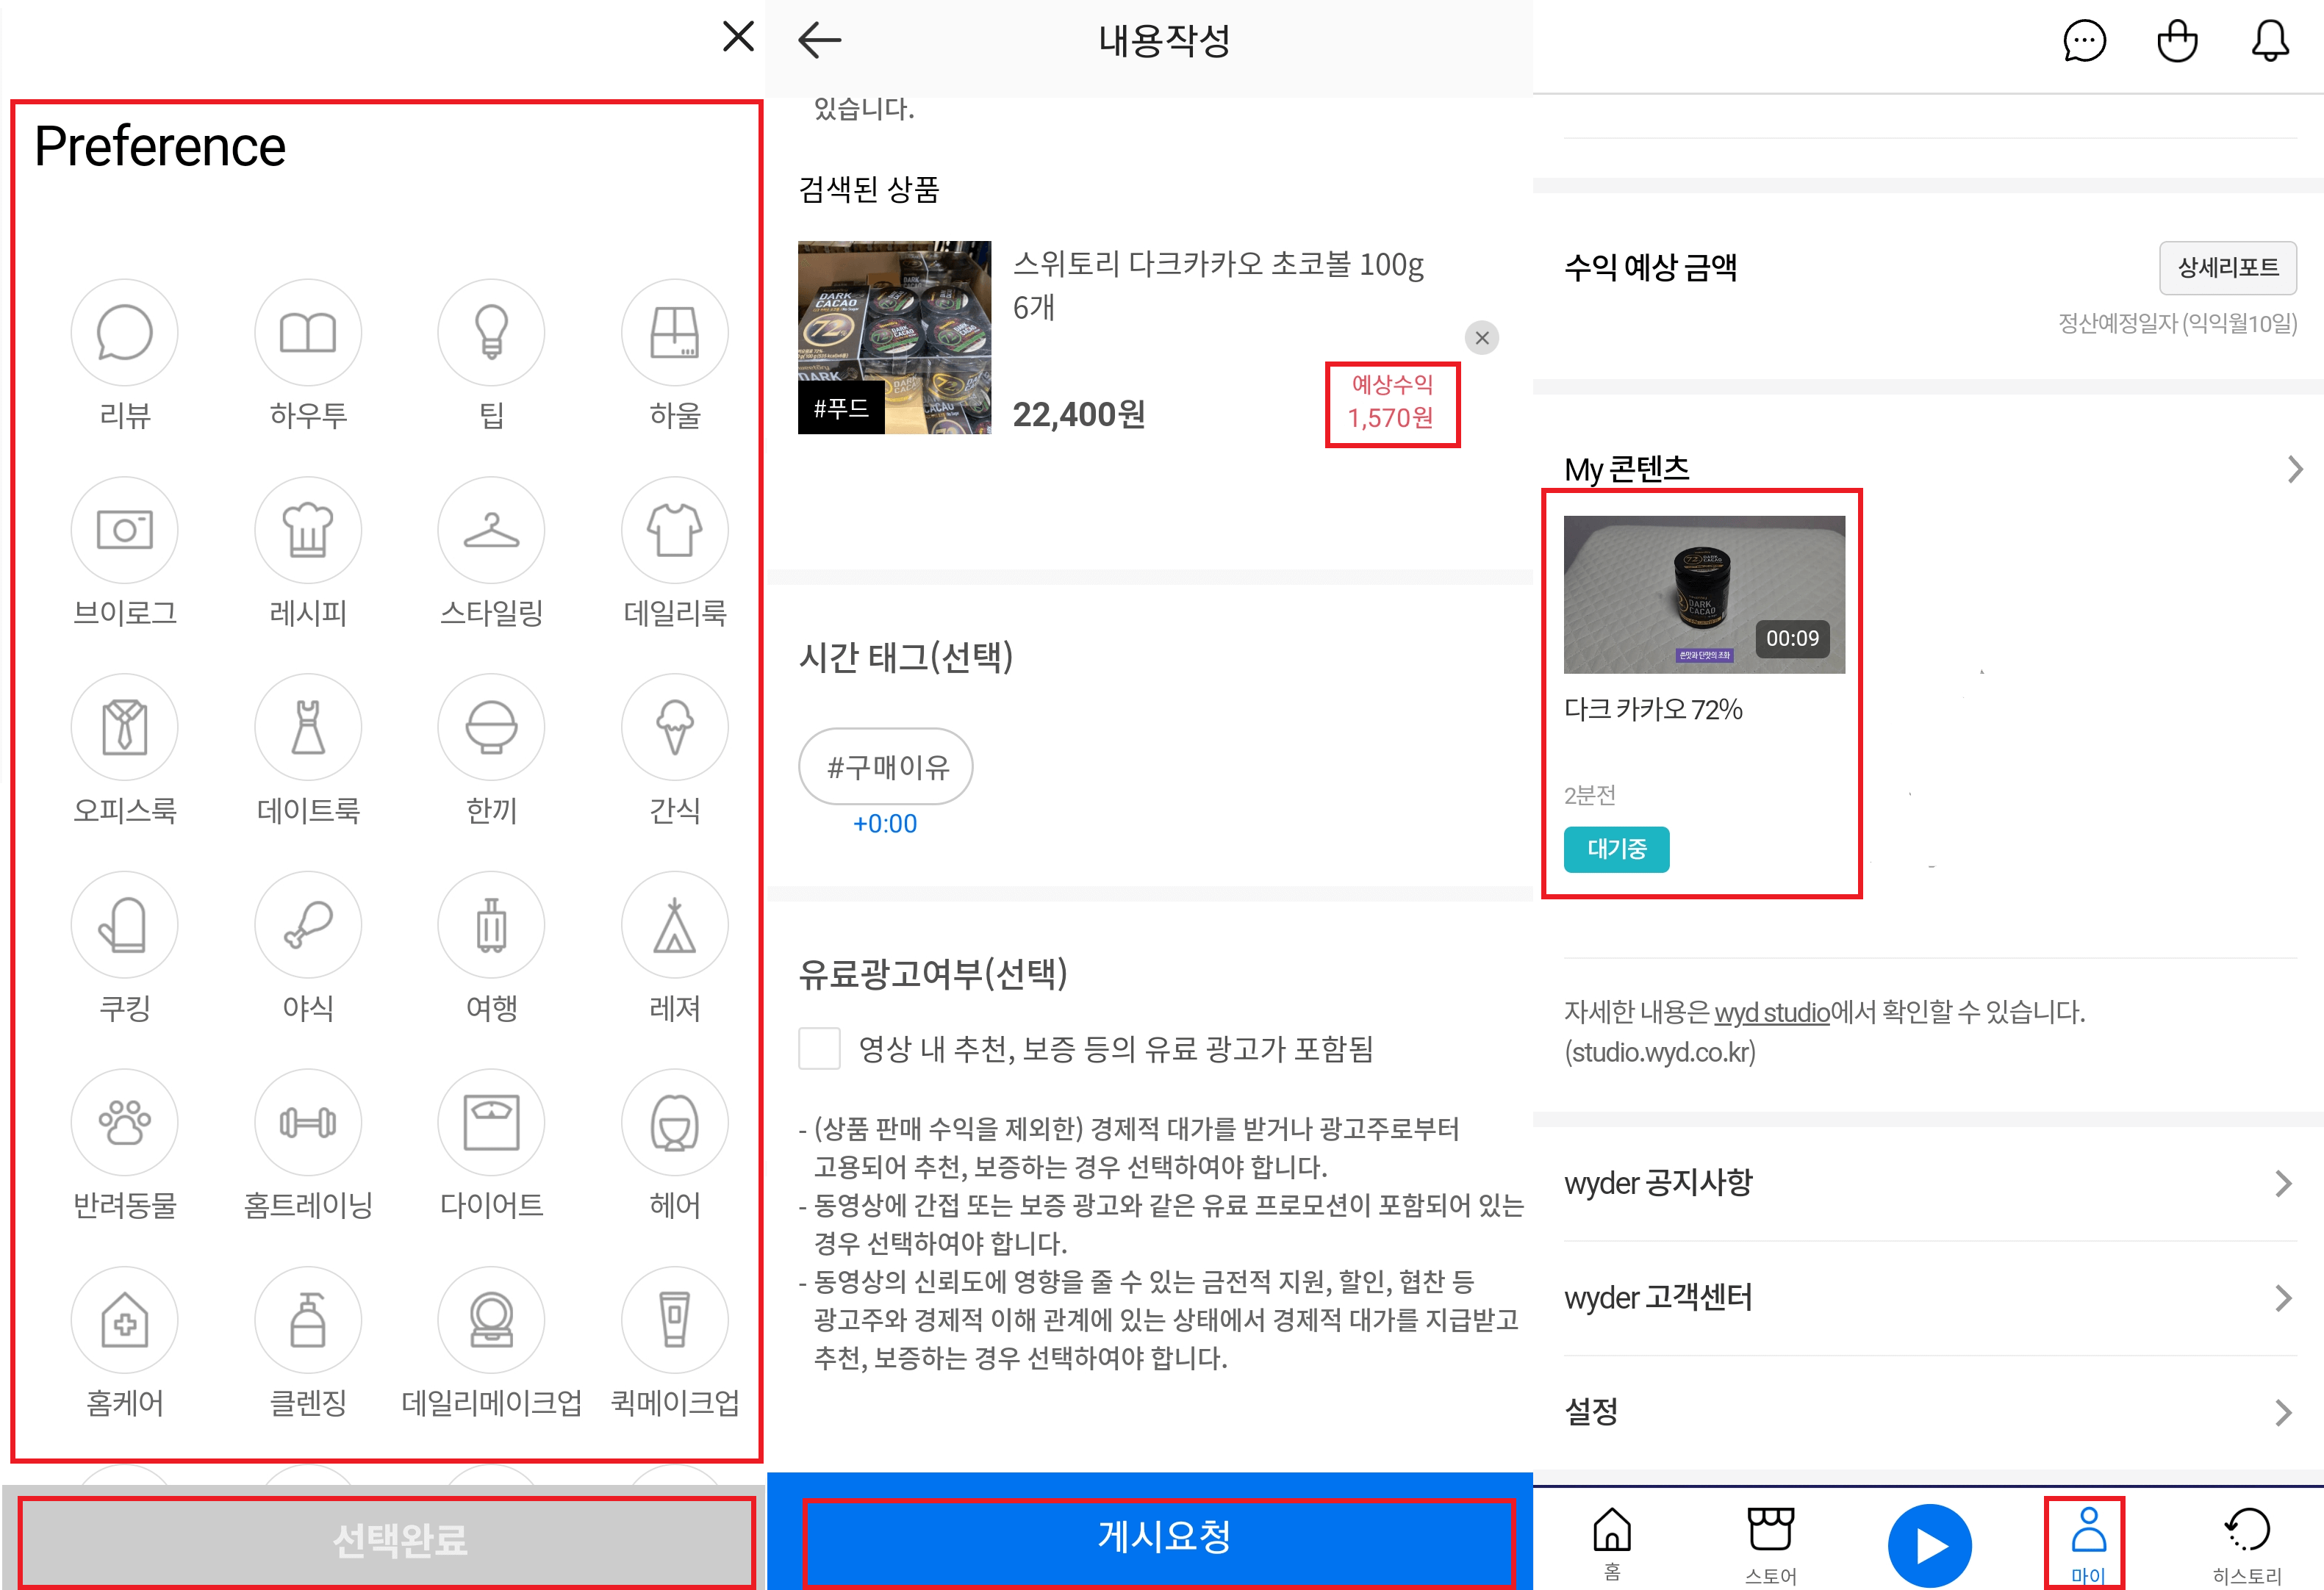Open the 다크 카카오 72% video thumbnail

coord(1704,594)
